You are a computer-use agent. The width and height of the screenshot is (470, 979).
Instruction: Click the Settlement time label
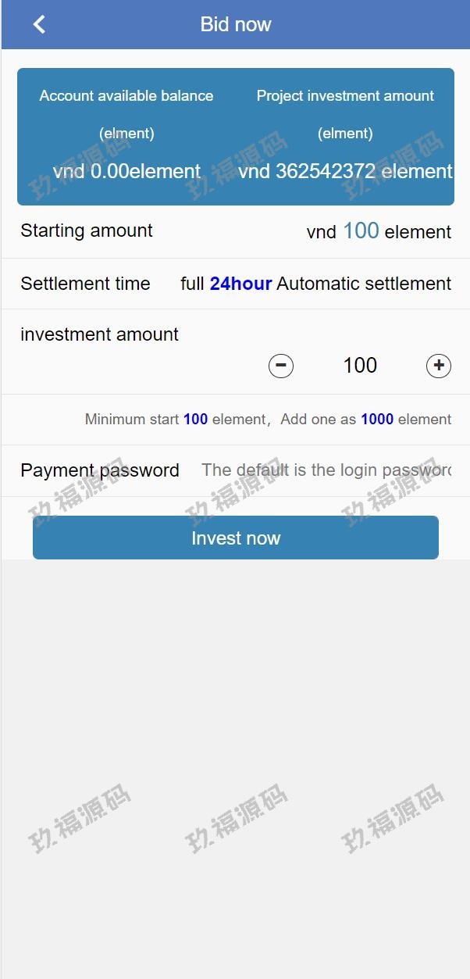[x=85, y=284]
